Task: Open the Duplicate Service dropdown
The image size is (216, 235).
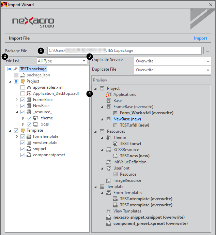Action: point(172,61)
